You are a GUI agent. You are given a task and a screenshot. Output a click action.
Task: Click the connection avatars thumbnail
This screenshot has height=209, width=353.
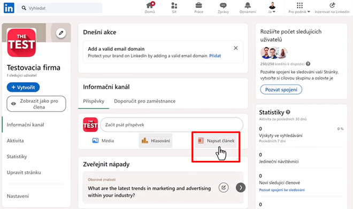coord(273,52)
